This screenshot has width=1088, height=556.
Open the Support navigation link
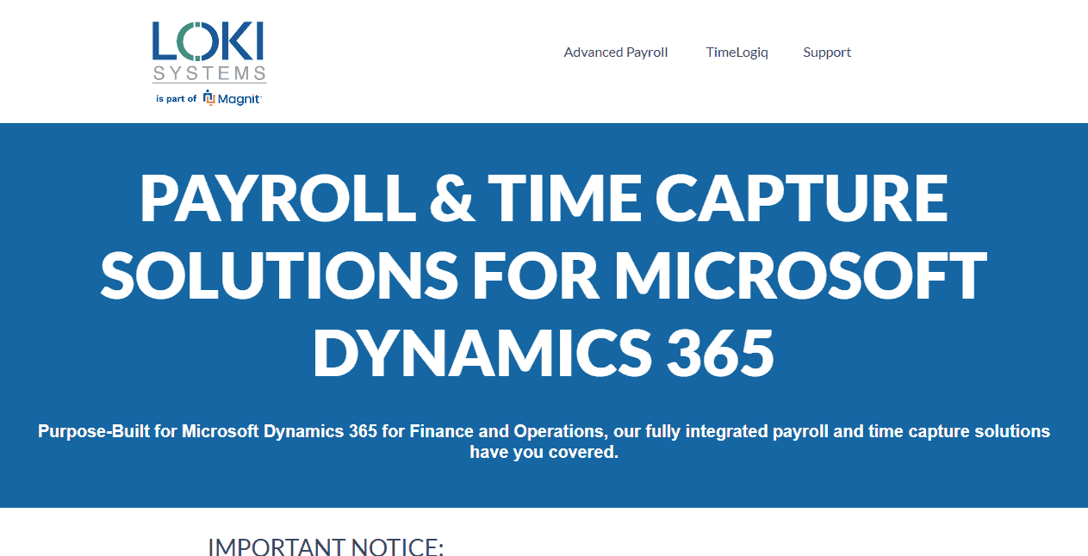[x=826, y=53]
